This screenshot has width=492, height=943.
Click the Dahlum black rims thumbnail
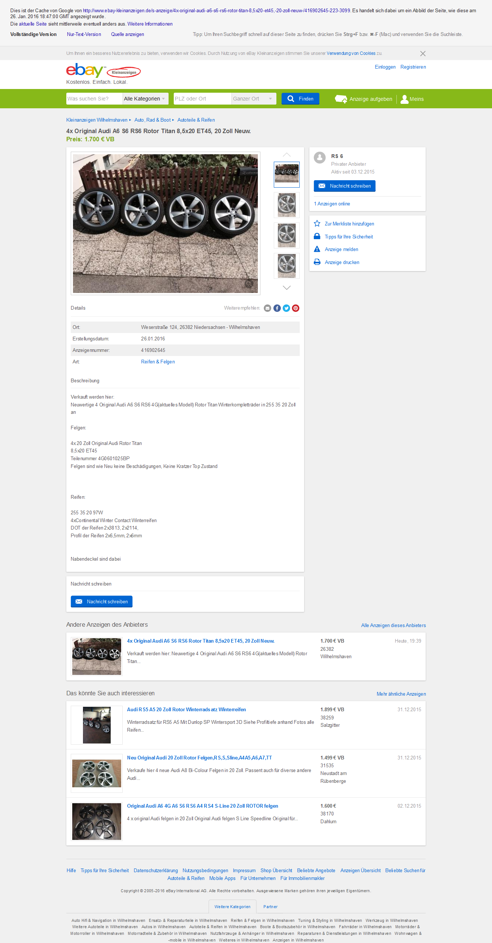(97, 822)
